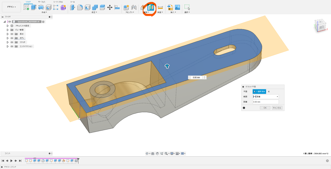
Task: Toggle visibility of スケッチ folder
Action: 12,42
